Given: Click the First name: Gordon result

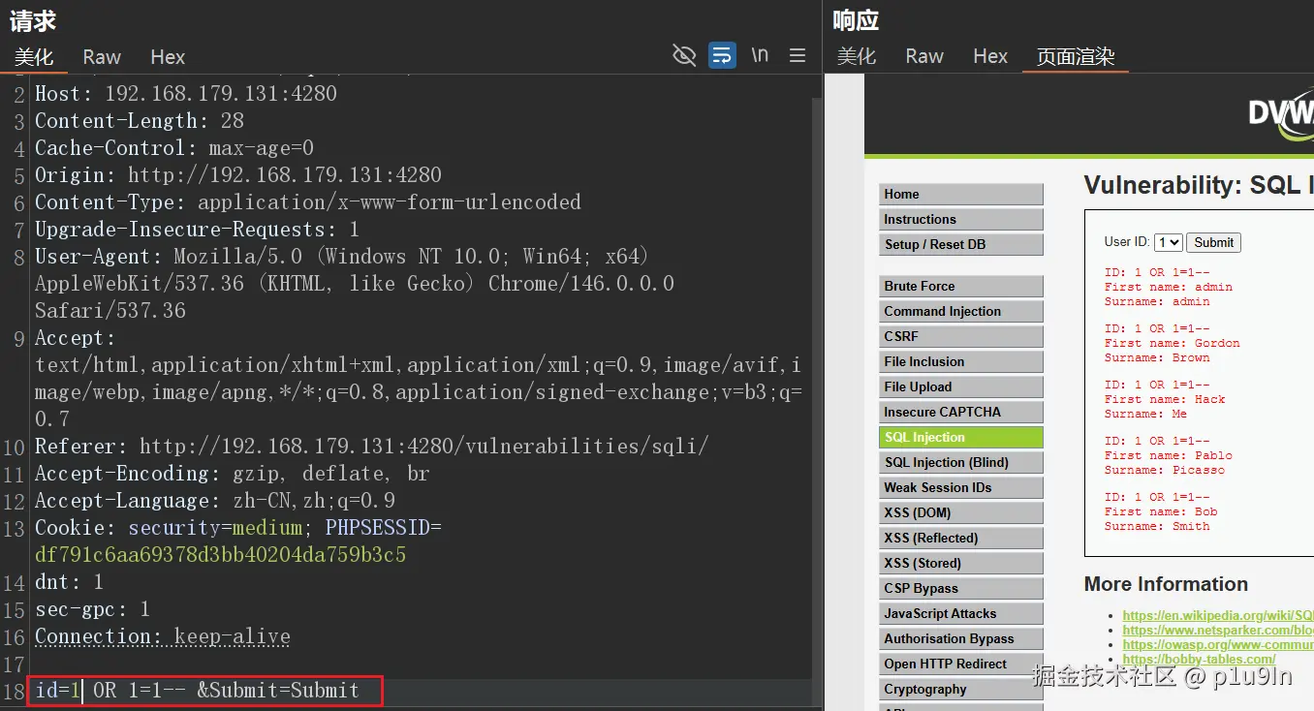Looking at the screenshot, I should click(x=1173, y=343).
